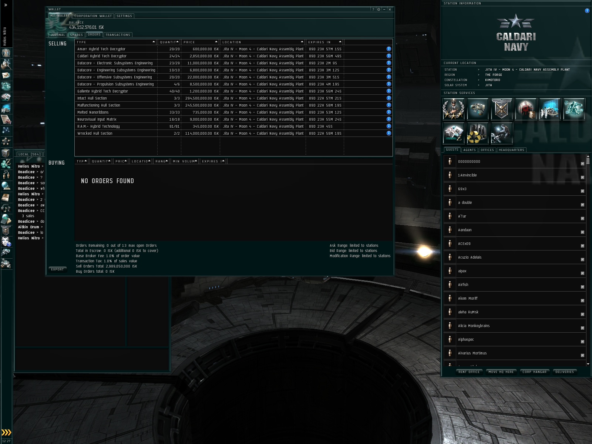Show info for Intact Hull Section order

(x=389, y=98)
